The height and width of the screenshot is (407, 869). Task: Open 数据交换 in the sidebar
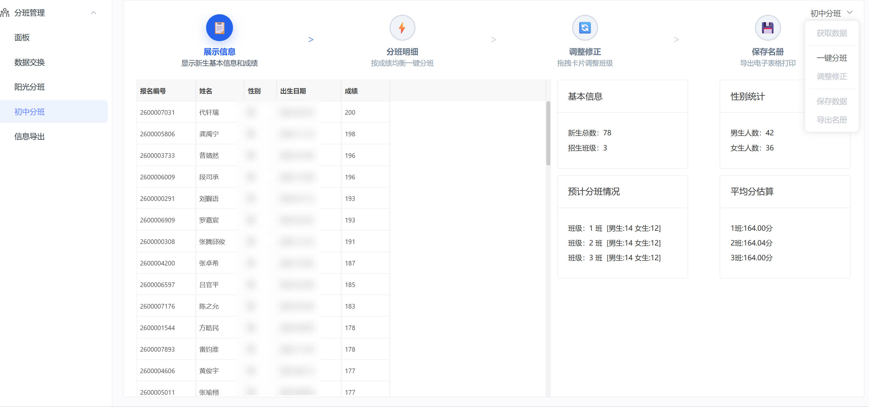tap(29, 62)
